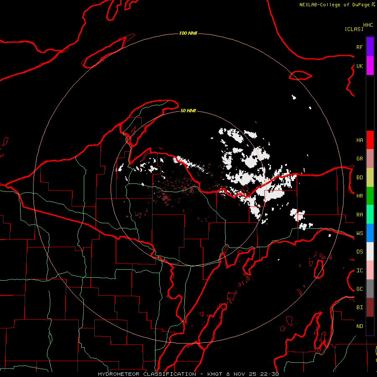The width and height of the screenshot is (377, 377).
Task: Click the UK legend label
Action: pyautogui.click(x=359, y=66)
